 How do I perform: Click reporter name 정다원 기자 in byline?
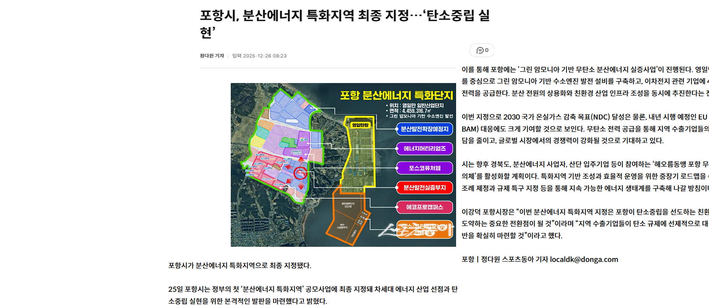pos(212,56)
